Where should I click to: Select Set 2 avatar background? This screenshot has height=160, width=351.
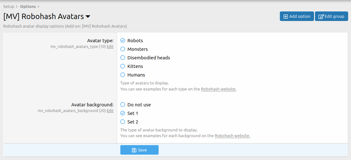123,122
